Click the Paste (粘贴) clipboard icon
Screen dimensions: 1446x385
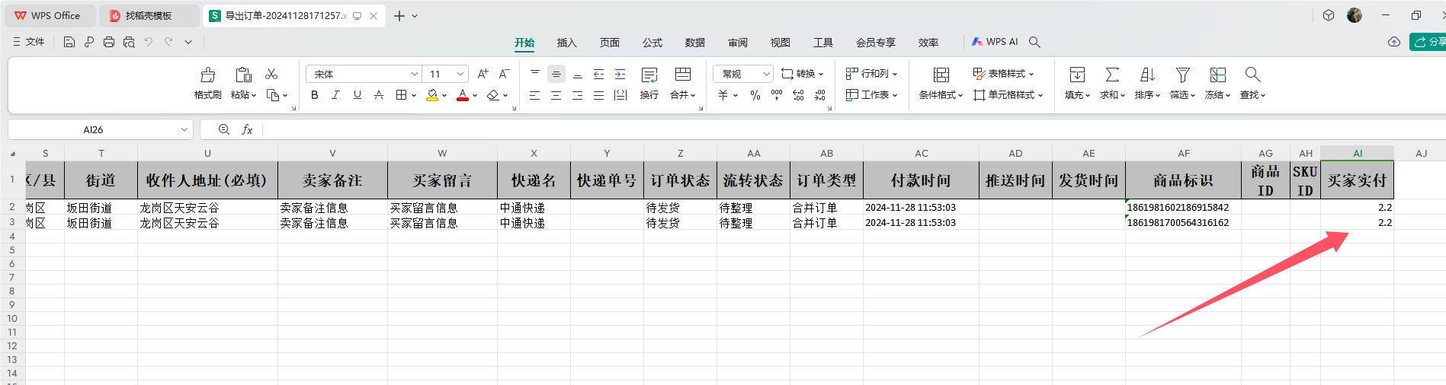(x=243, y=75)
